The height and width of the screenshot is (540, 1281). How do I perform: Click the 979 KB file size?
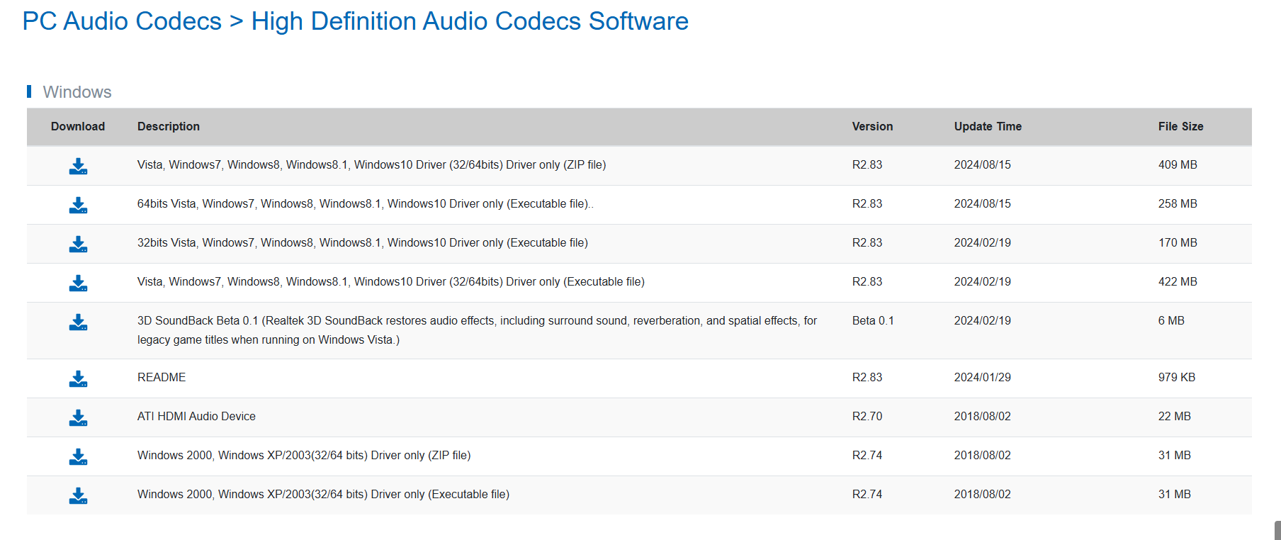point(1177,377)
